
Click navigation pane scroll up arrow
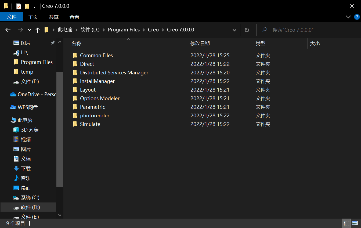60,42
